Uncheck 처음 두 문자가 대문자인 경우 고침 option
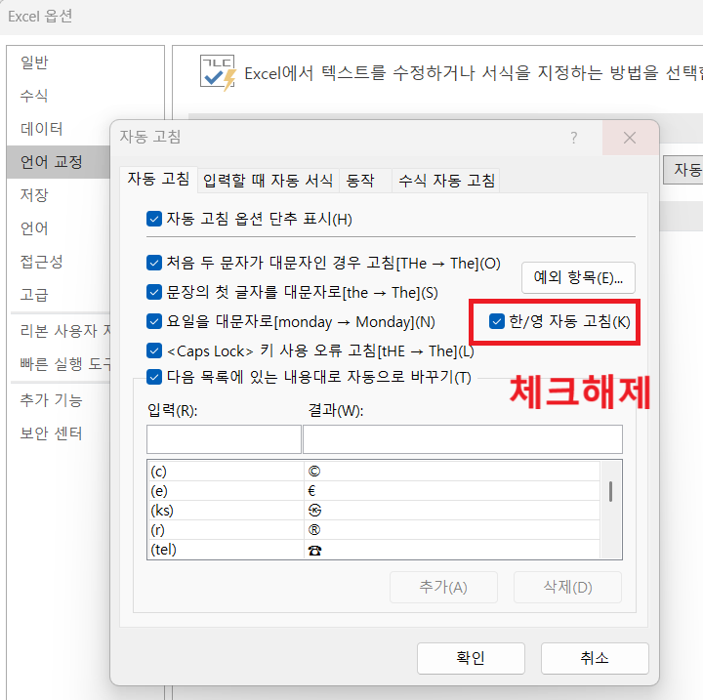The height and width of the screenshot is (700, 703). click(x=154, y=263)
